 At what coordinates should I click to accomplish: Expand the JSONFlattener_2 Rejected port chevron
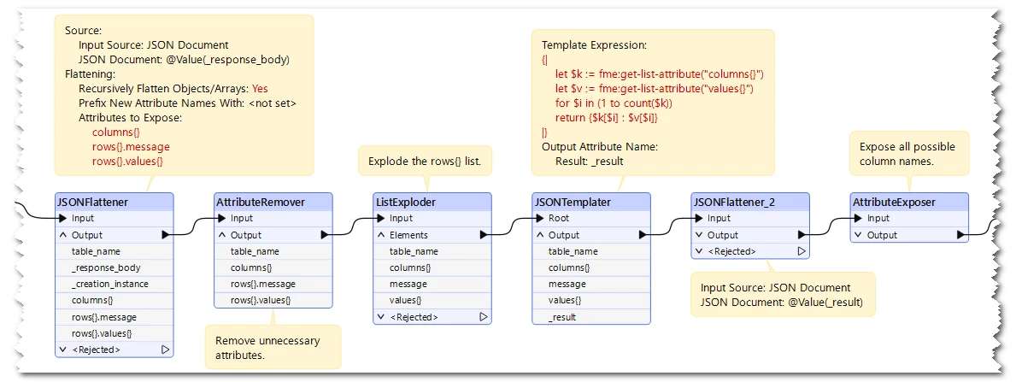pyautogui.click(x=698, y=251)
